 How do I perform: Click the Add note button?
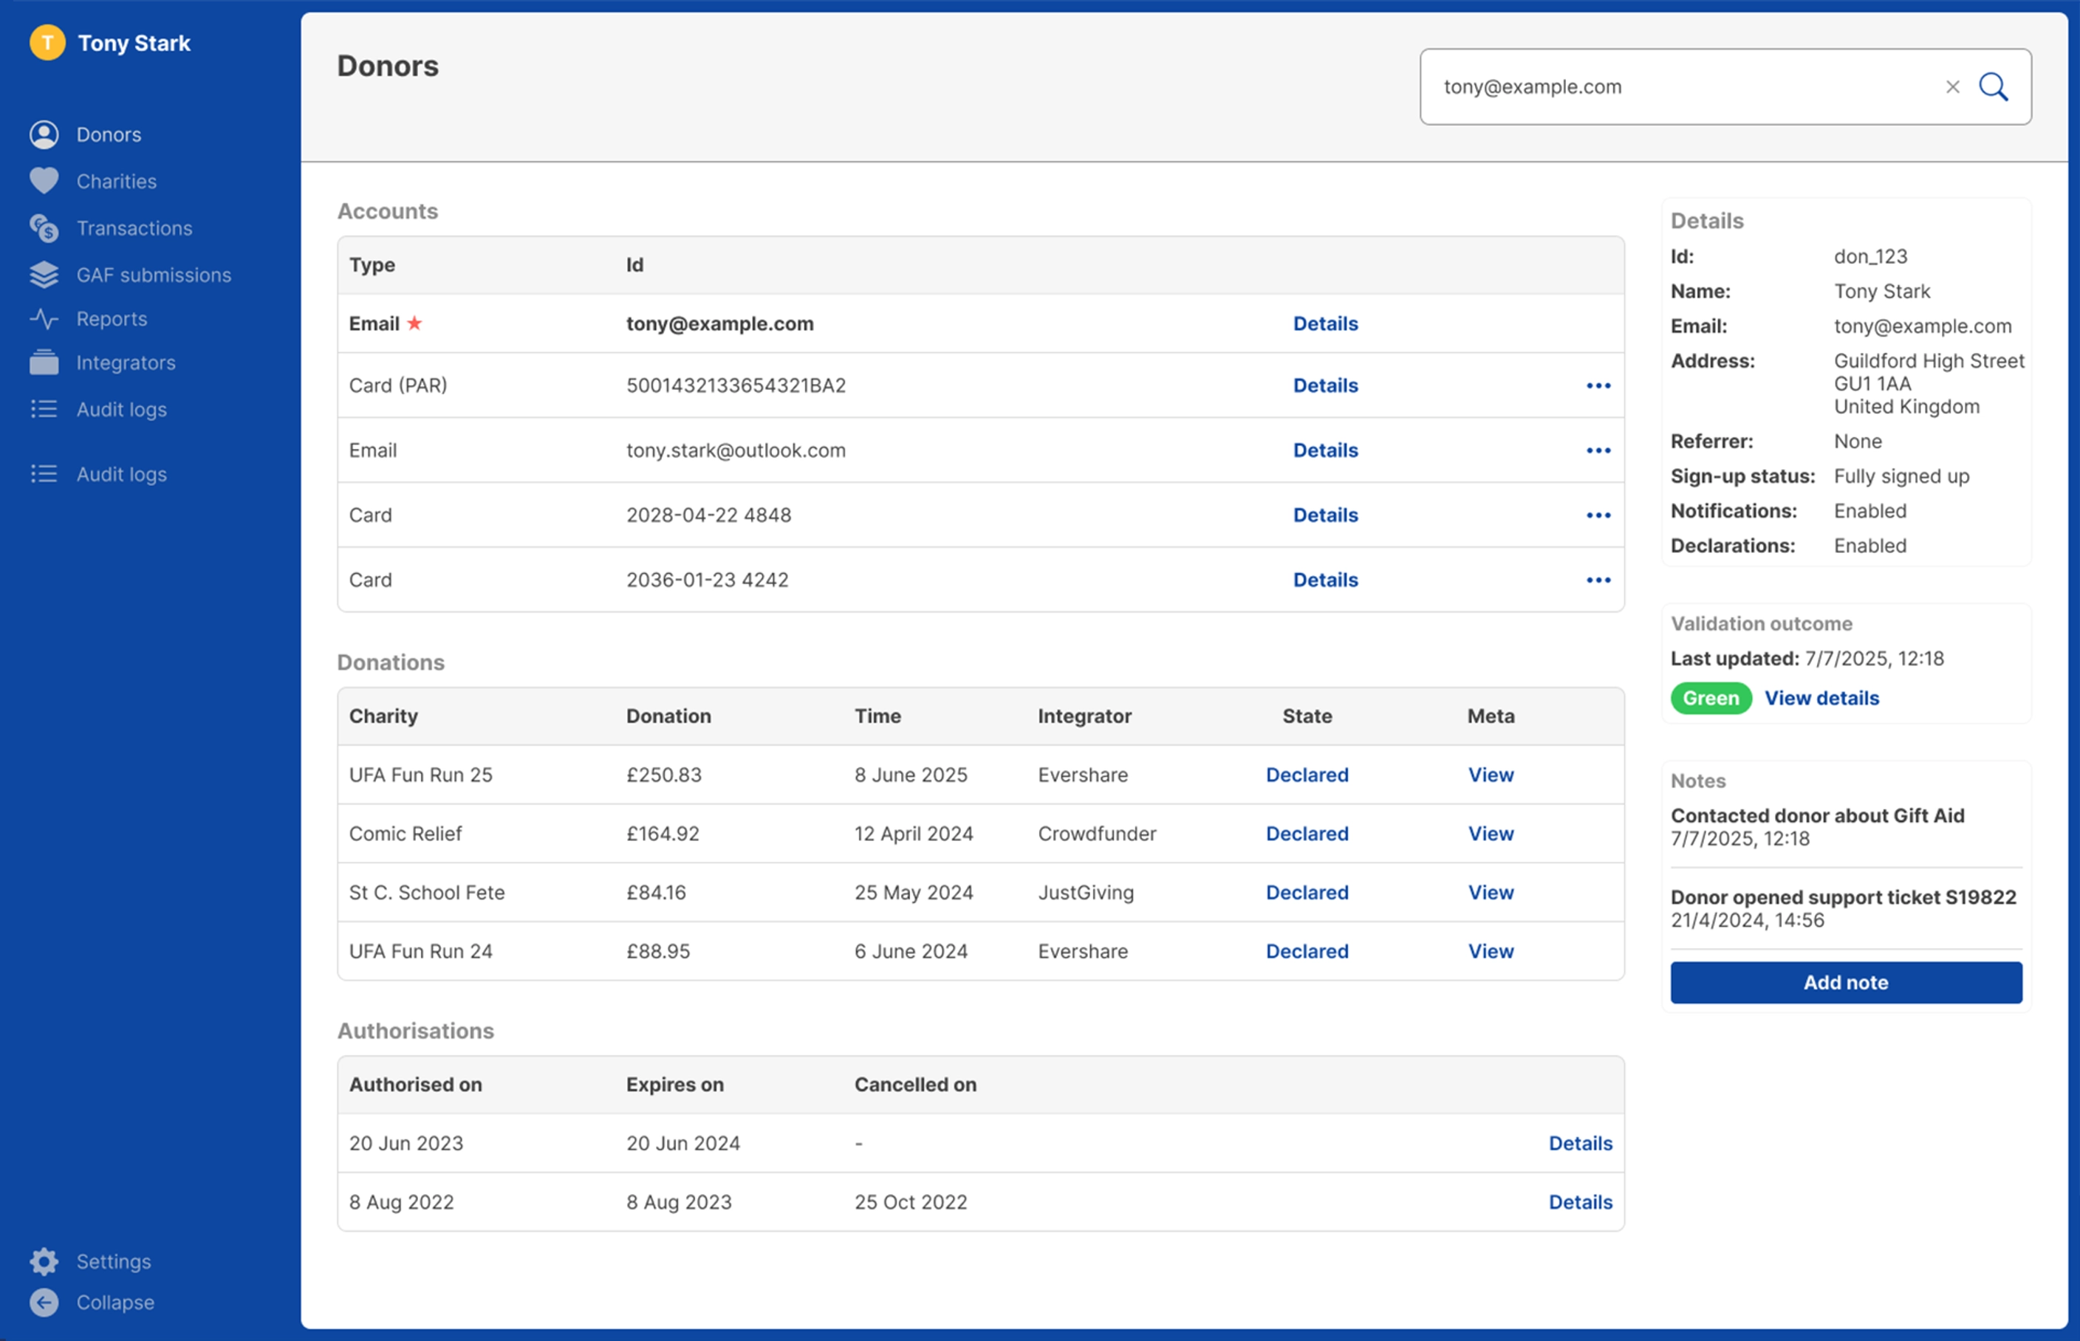[x=1846, y=982]
